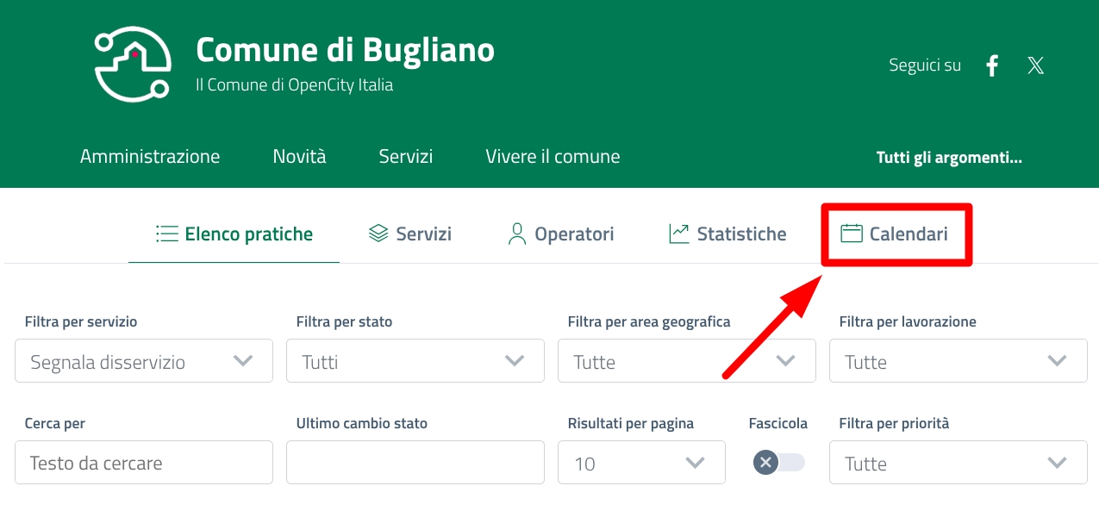Click the Operatori person icon
The width and height of the screenshot is (1099, 511).
tap(517, 234)
